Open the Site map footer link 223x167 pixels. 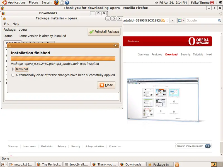(x=13, y=146)
